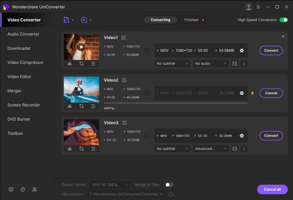The width and height of the screenshot is (293, 200).
Task: Open the Toolbox section
Action: pyautogui.click(x=15, y=133)
